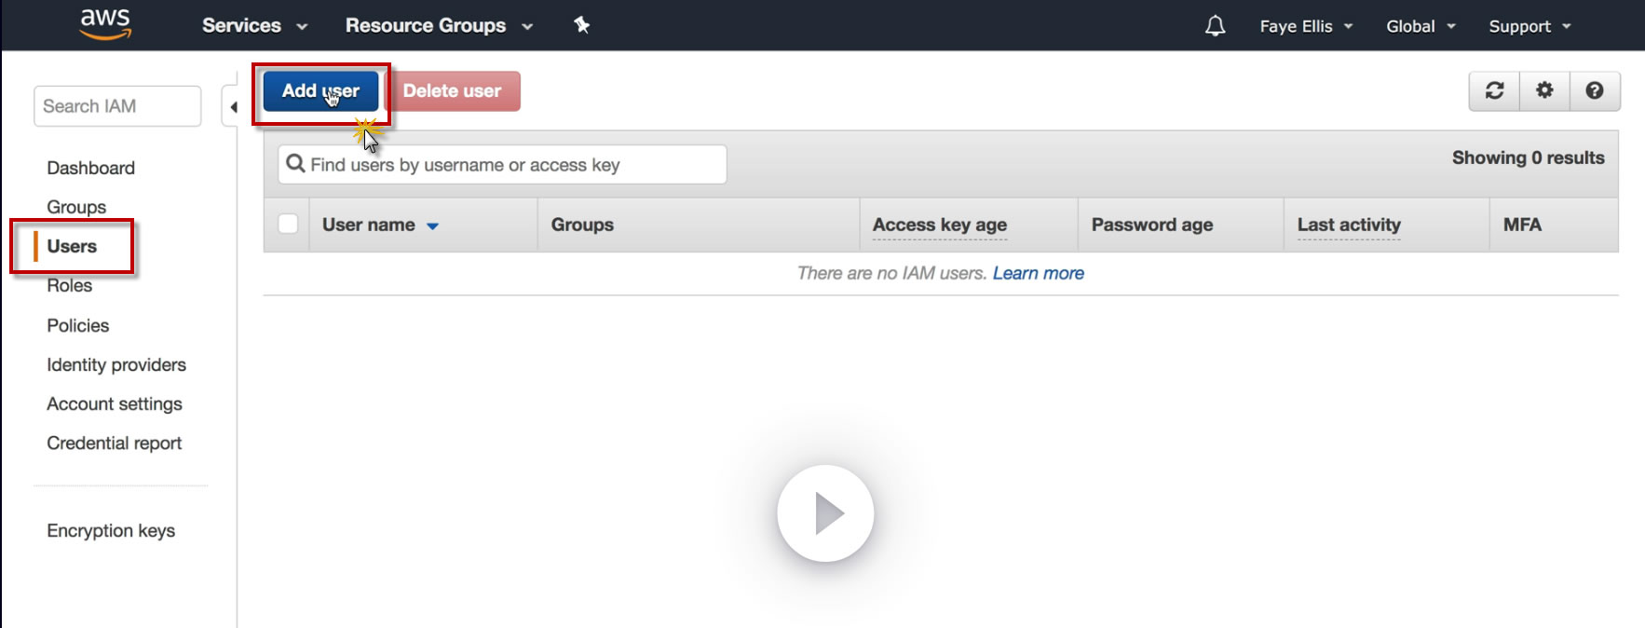Collapse the left navigation panel arrow
This screenshot has height=628, width=1645.
[x=233, y=107]
